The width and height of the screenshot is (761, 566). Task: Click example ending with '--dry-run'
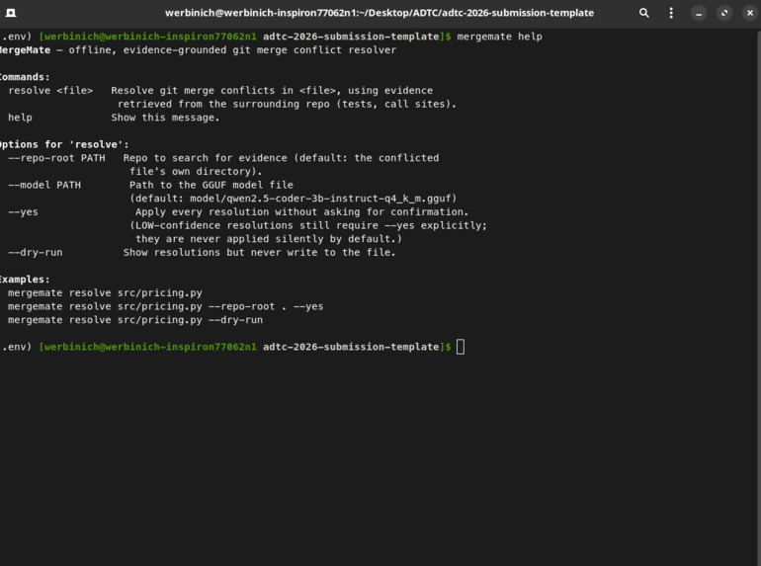click(135, 320)
